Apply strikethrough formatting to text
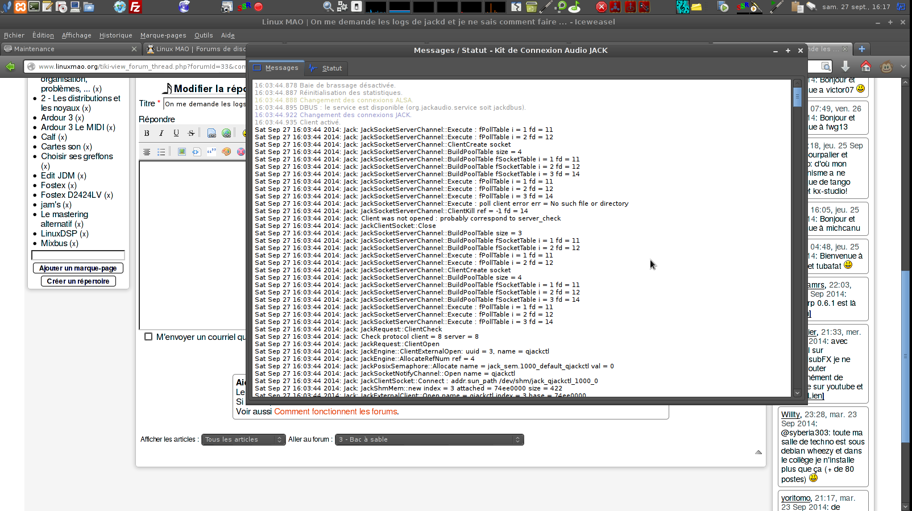The image size is (912, 511). coord(191,133)
